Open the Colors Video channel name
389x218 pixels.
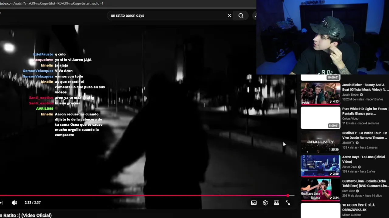click(x=350, y=119)
